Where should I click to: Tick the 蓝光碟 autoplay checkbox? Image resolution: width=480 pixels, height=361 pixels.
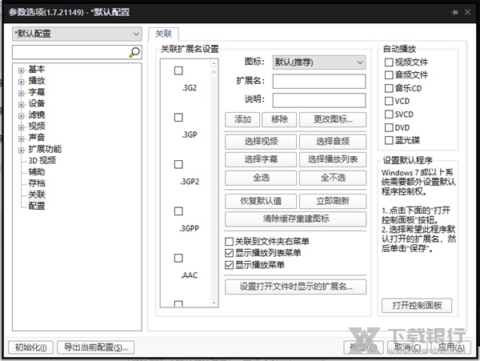pos(389,141)
